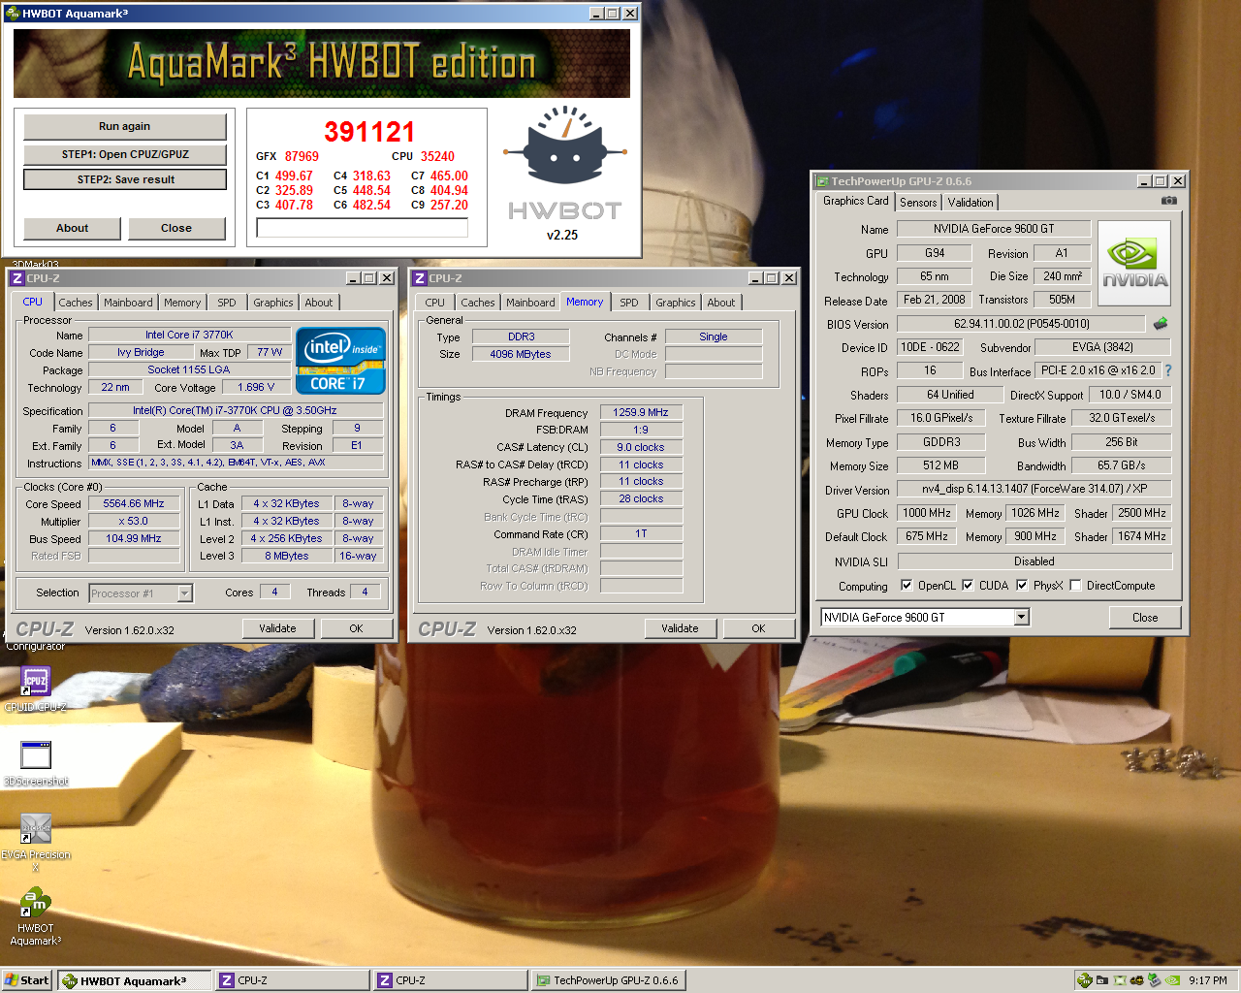Click the Run again button

click(124, 126)
